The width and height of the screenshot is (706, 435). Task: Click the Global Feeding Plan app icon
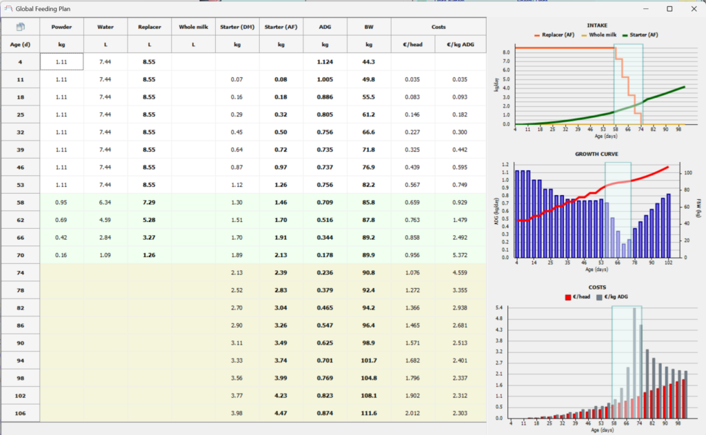click(8, 8)
